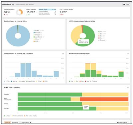
Task: Click the Overview page title
Action: tap(7, 4)
